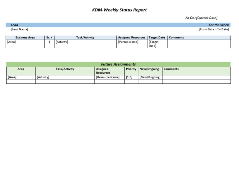Click the 'KDM-Weekly Status Report' title

119,10
